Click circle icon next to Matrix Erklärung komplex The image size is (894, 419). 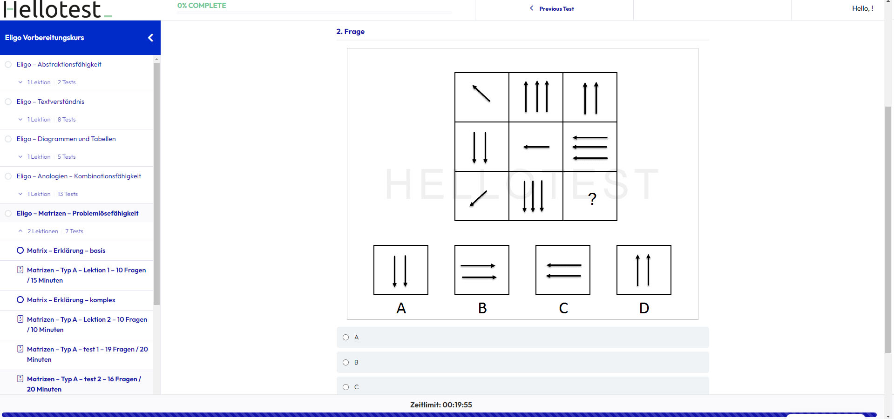click(20, 300)
